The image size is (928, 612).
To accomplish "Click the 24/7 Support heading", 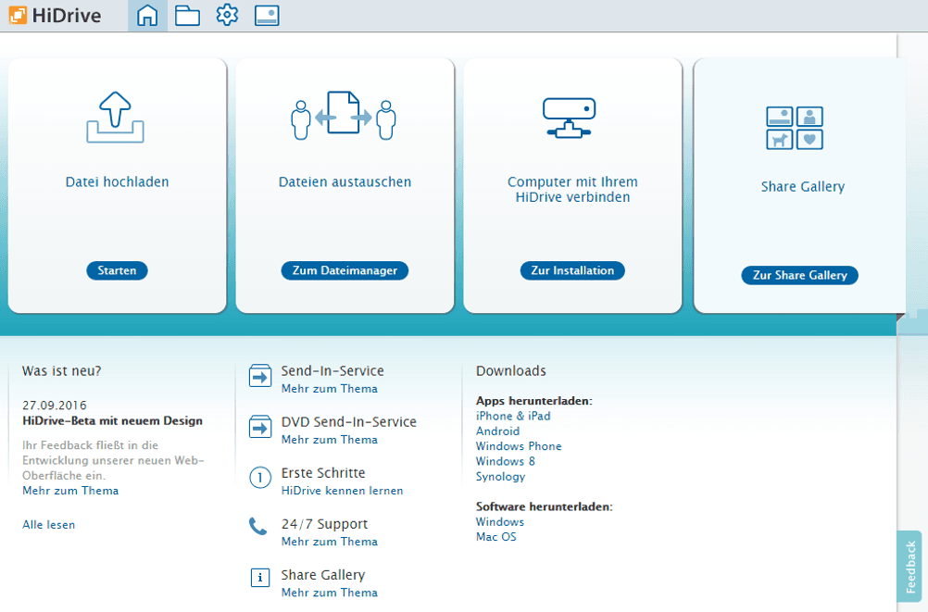I will (324, 524).
